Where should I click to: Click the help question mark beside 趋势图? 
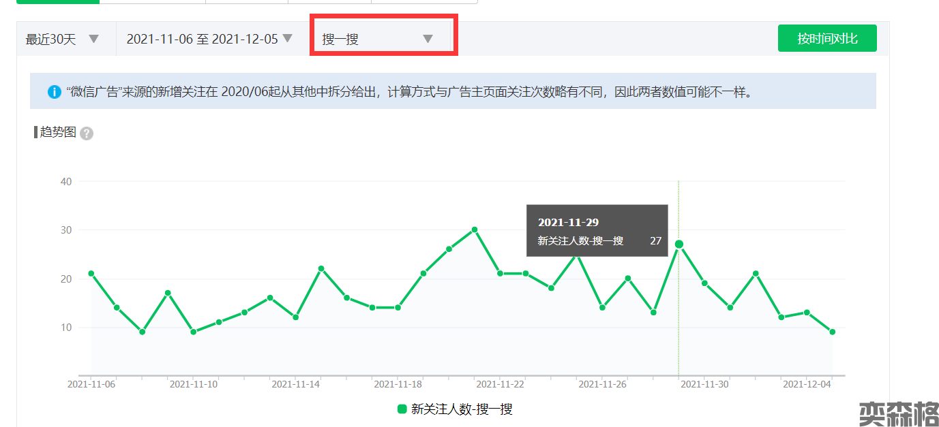[87, 133]
